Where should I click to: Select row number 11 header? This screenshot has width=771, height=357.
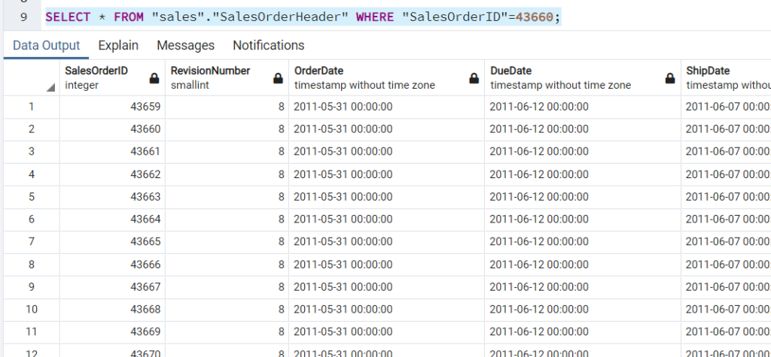coord(32,332)
